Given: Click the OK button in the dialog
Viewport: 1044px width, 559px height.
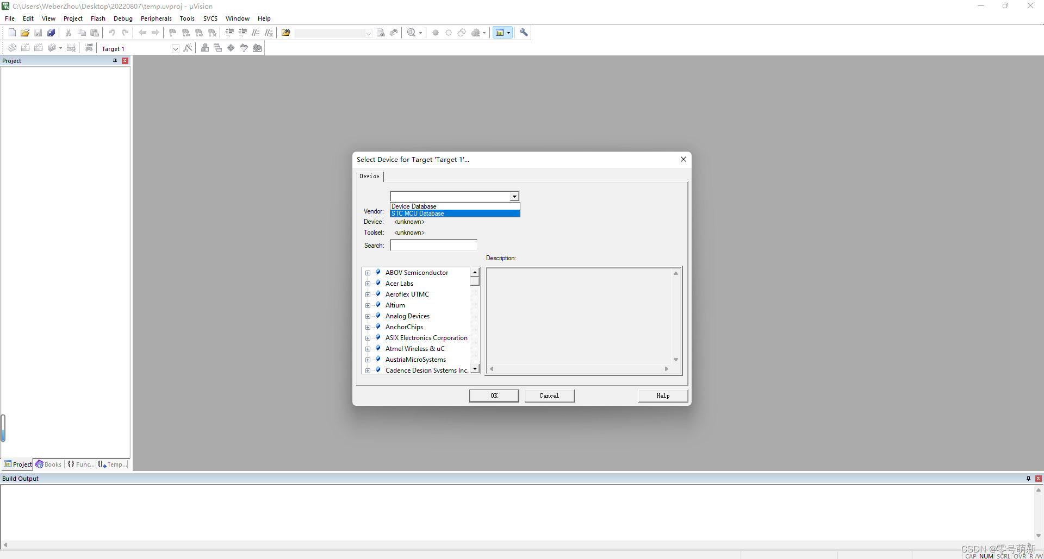Looking at the screenshot, I should (x=494, y=395).
